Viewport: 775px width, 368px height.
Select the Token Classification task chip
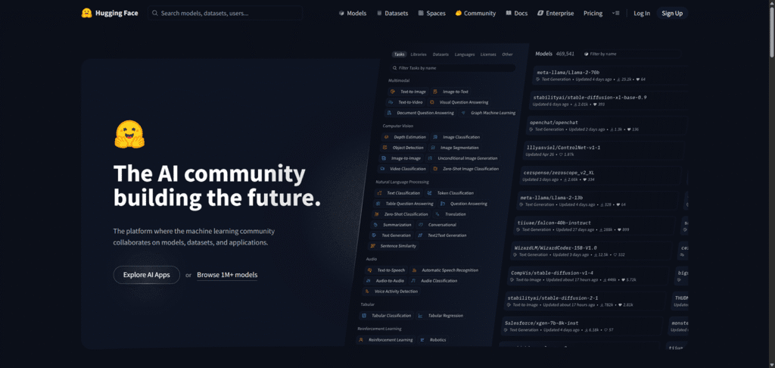(x=450, y=193)
